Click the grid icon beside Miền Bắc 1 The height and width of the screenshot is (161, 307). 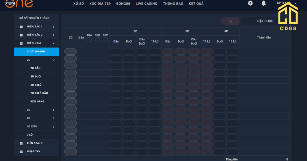21,27
